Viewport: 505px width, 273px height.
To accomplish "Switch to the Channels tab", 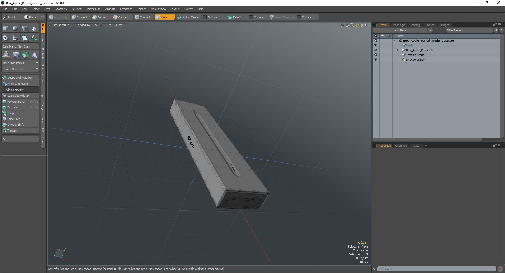I will pos(401,146).
